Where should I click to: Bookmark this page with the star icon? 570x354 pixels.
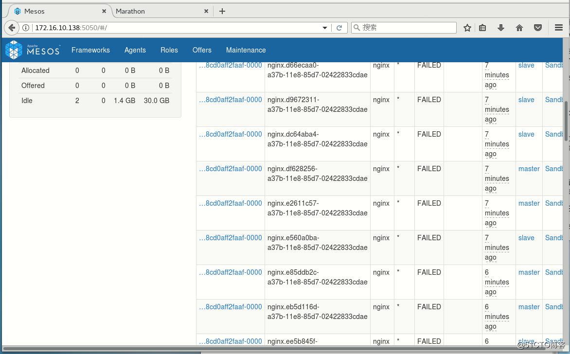(x=467, y=28)
